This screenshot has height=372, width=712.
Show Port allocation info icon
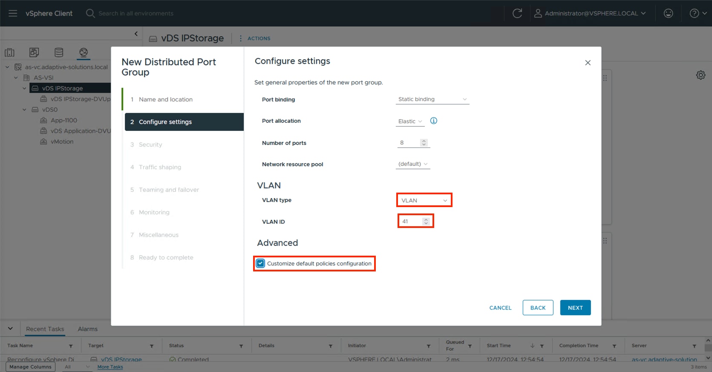(434, 121)
